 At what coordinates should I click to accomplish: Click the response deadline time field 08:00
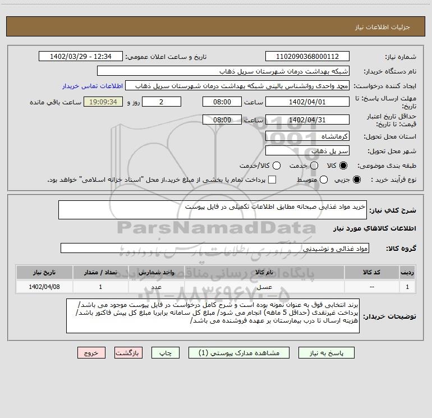(x=222, y=102)
